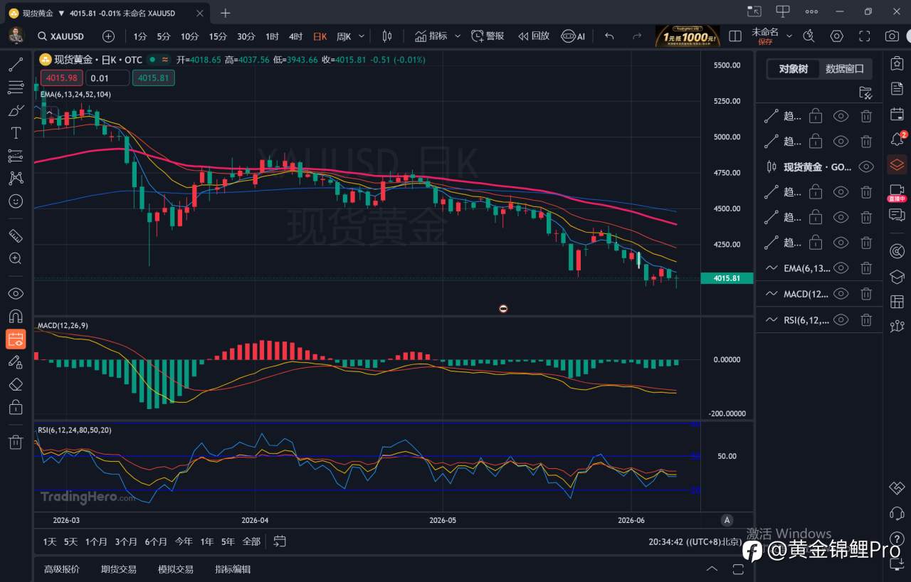Screen dimensions: 911x582
Task: Select the text annotation tool
Action: [16, 133]
